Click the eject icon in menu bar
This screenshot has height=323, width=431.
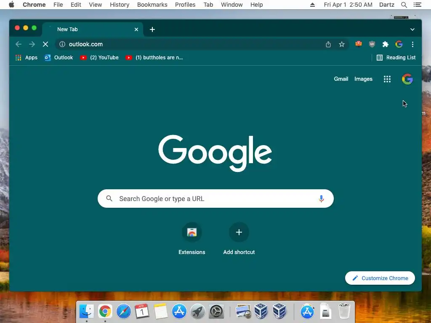pyautogui.click(x=313, y=5)
